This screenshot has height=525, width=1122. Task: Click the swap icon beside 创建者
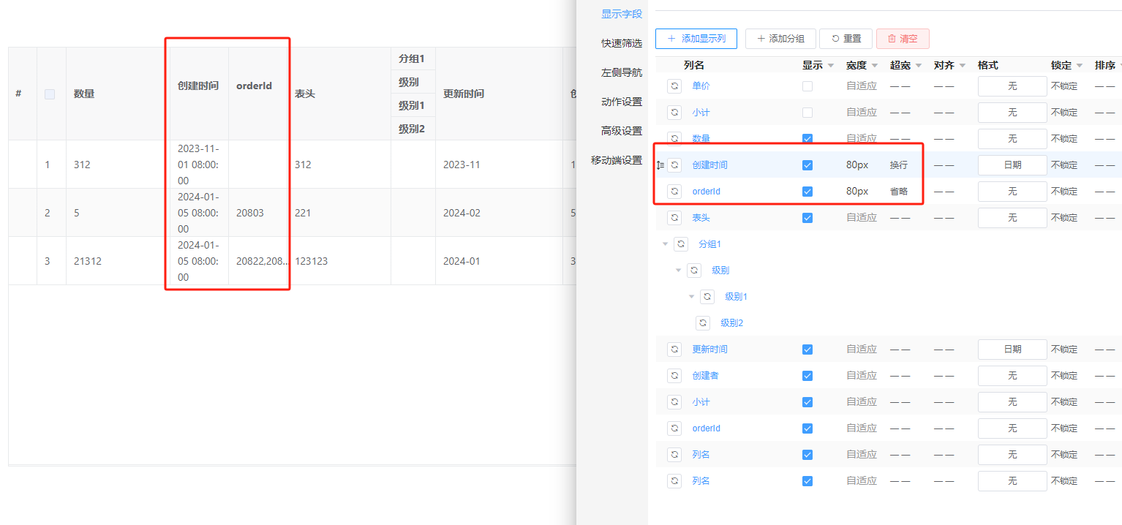[x=674, y=376]
